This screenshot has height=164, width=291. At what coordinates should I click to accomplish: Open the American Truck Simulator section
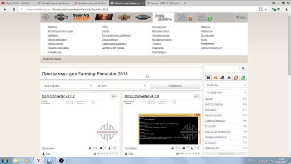coord(143,17)
